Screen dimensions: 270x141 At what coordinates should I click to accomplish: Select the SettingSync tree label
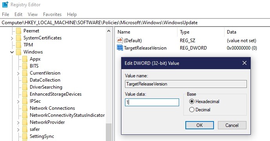click(42, 136)
